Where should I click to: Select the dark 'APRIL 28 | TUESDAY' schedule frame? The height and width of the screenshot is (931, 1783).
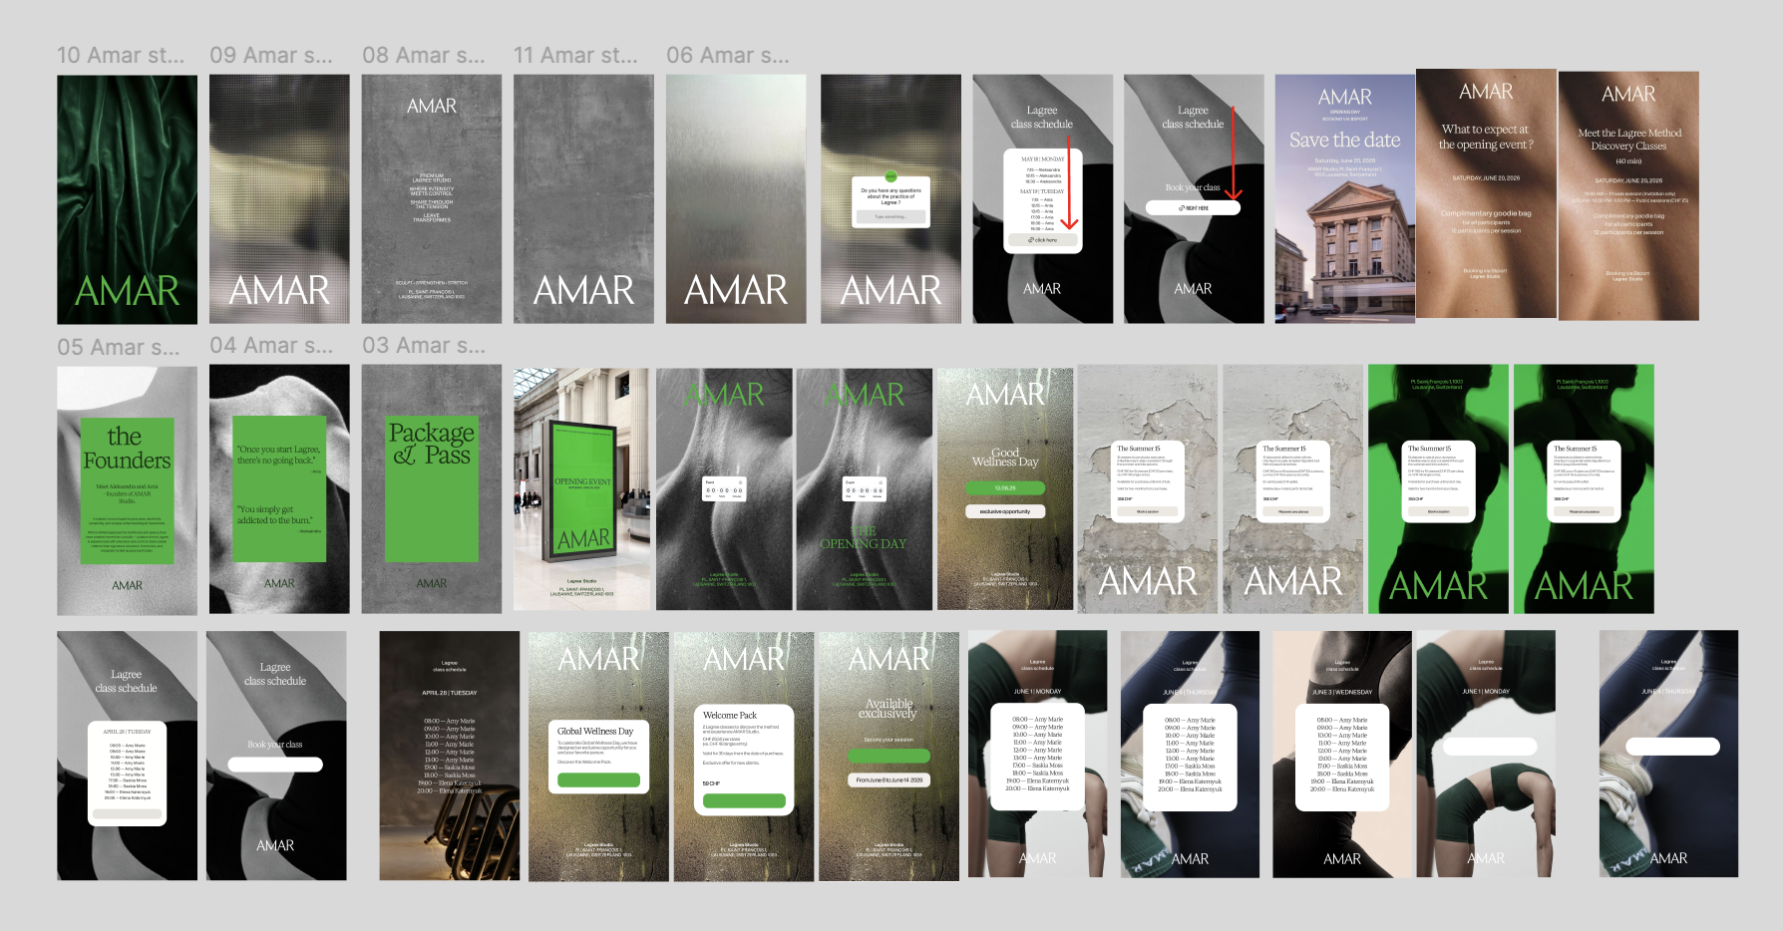click(450, 756)
